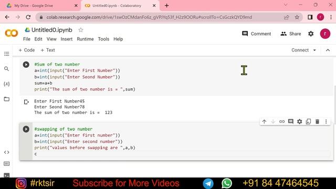This screenshot has height=189, width=336.
Task: Open more cell actions three-dot menu
Action: pyautogui.click(x=326, y=121)
